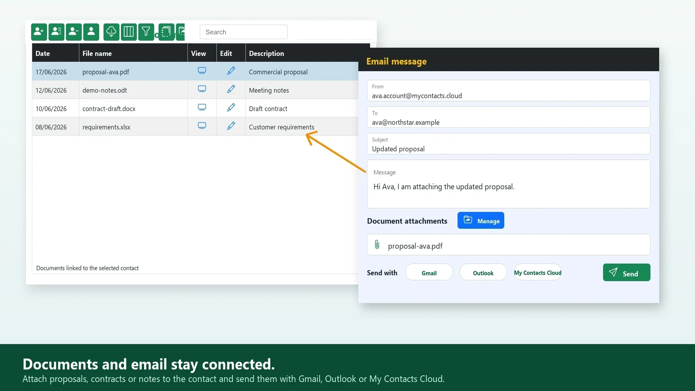Edit proposal-ava.pdf with pencil icon

pyautogui.click(x=231, y=71)
